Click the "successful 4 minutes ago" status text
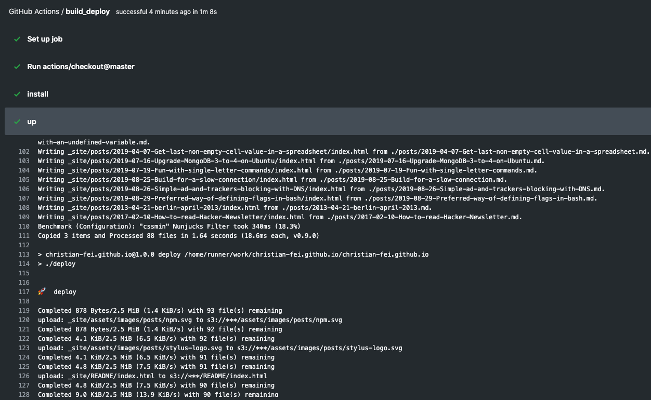This screenshot has height=400, width=651. click(x=166, y=11)
